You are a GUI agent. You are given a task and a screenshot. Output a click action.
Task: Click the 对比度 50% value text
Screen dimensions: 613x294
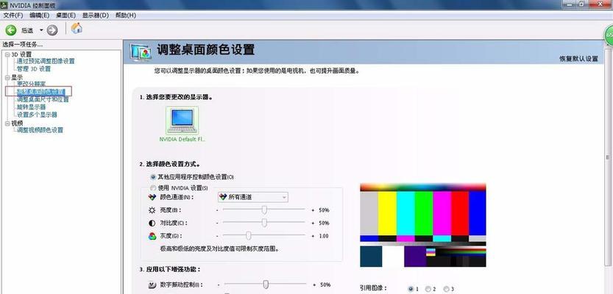(324, 223)
